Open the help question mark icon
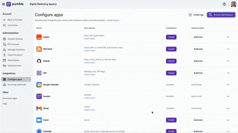Image resolution: width=238 pixels, height=133 pixels. point(224,4)
